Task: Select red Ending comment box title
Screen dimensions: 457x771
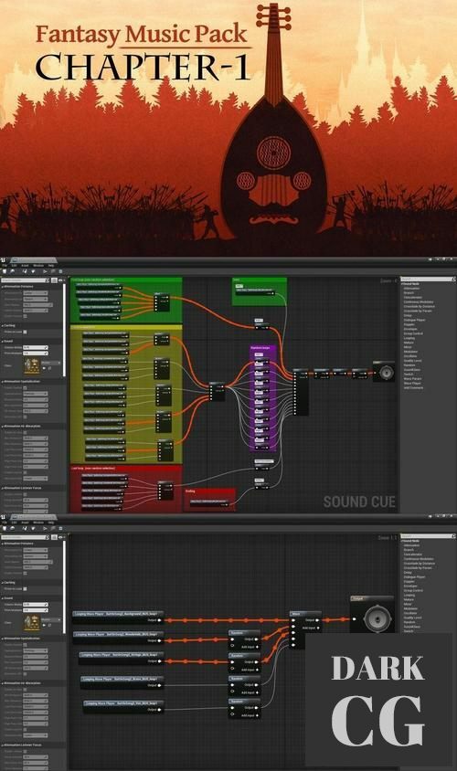Action: (x=190, y=491)
